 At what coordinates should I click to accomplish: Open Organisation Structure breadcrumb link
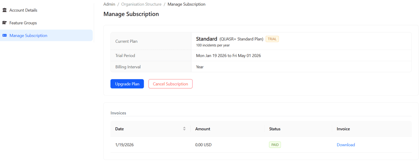tap(141, 4)
